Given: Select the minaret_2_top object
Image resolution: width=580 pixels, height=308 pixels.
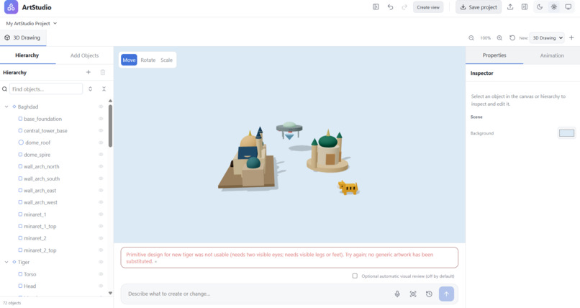Looking at the screenshot, I should [x=40, y=250].
